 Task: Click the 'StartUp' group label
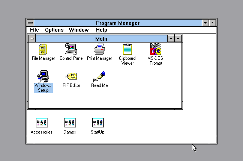click(97, 132)
